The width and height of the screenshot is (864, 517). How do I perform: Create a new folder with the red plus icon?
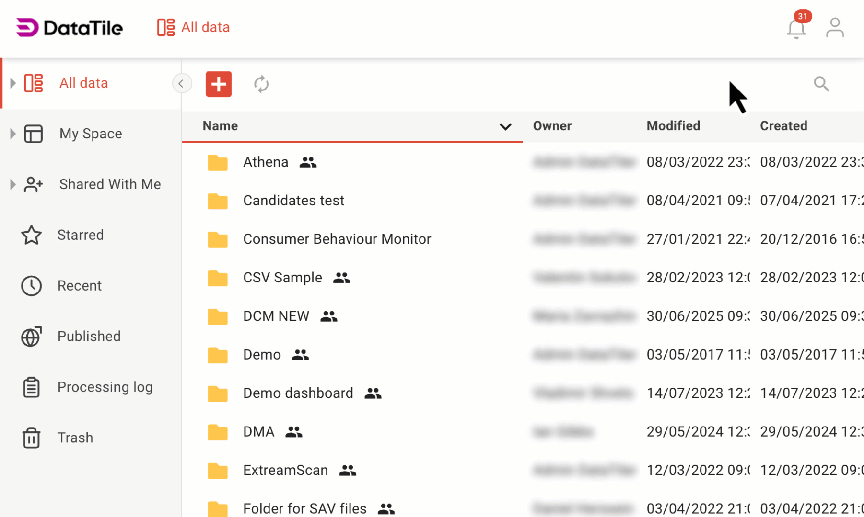click(219, 84)
